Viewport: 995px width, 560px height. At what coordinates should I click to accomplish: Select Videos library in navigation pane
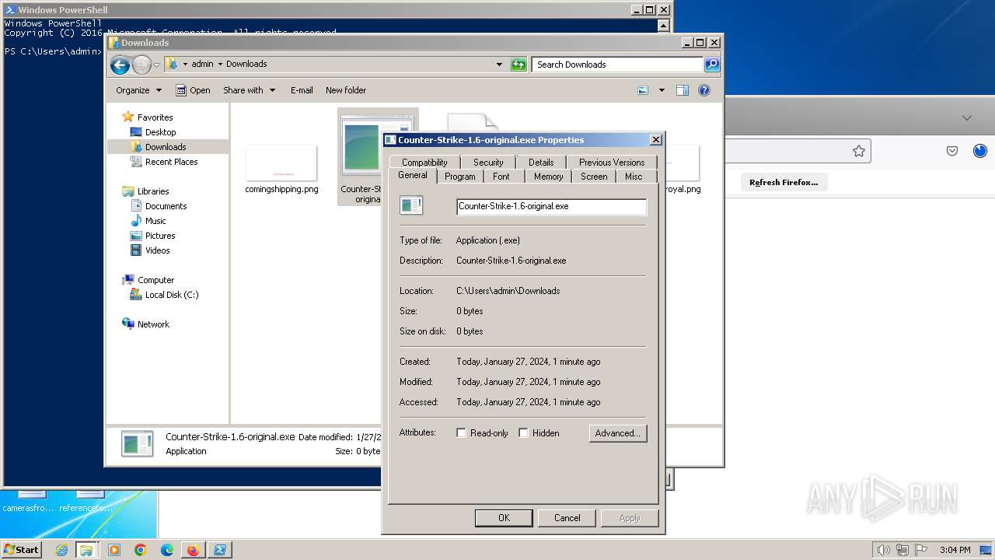157,250
